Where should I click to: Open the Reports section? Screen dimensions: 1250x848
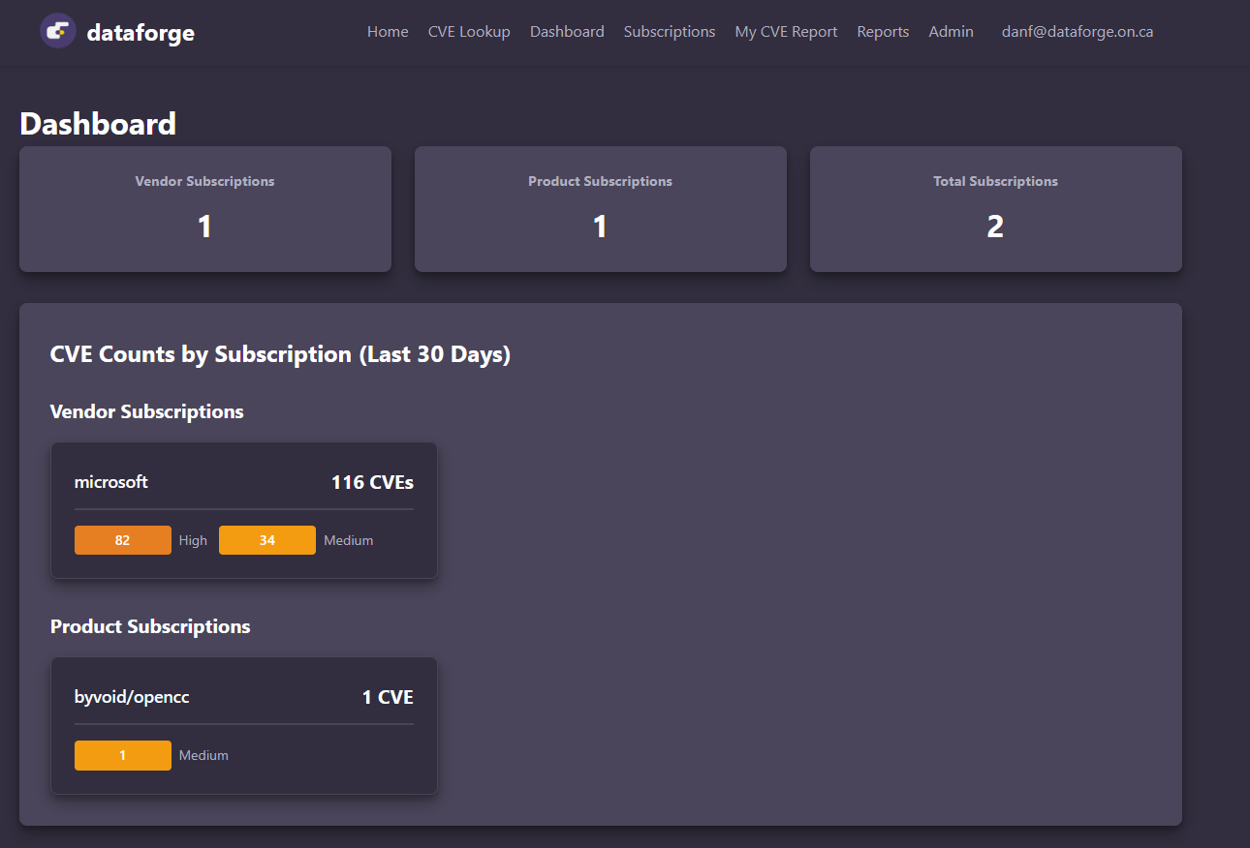pyautogui.click(x=883, y=31)
